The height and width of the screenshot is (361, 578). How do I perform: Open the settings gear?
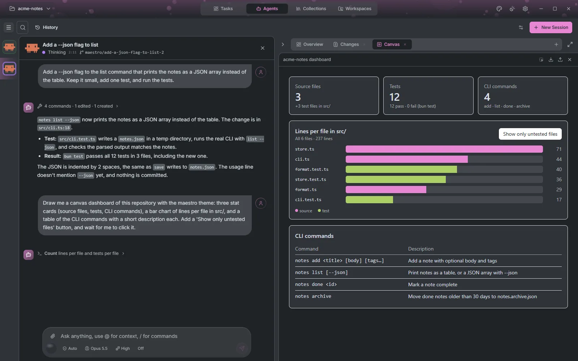click(525, 9)
